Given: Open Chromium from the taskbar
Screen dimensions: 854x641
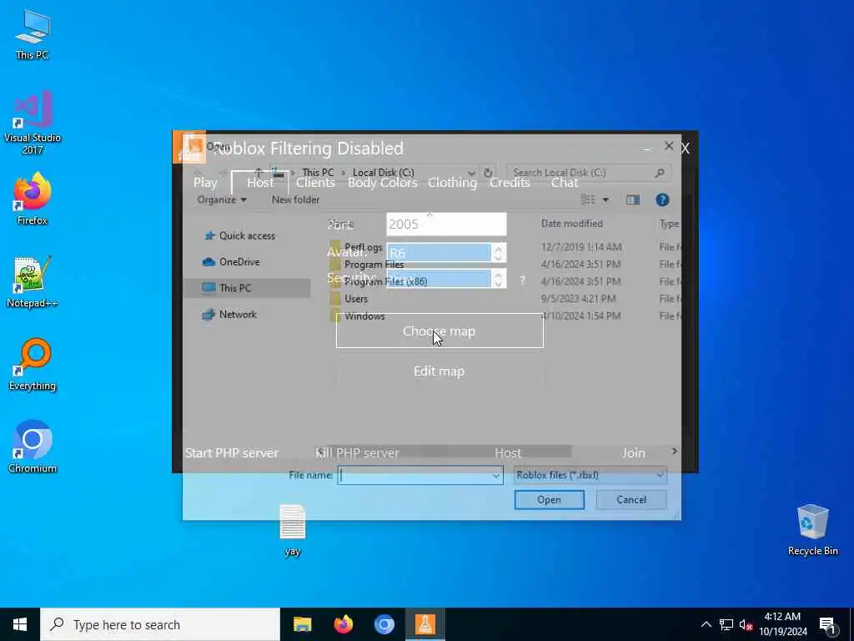Looking at the screenshot, I should (x=384, y=624).
